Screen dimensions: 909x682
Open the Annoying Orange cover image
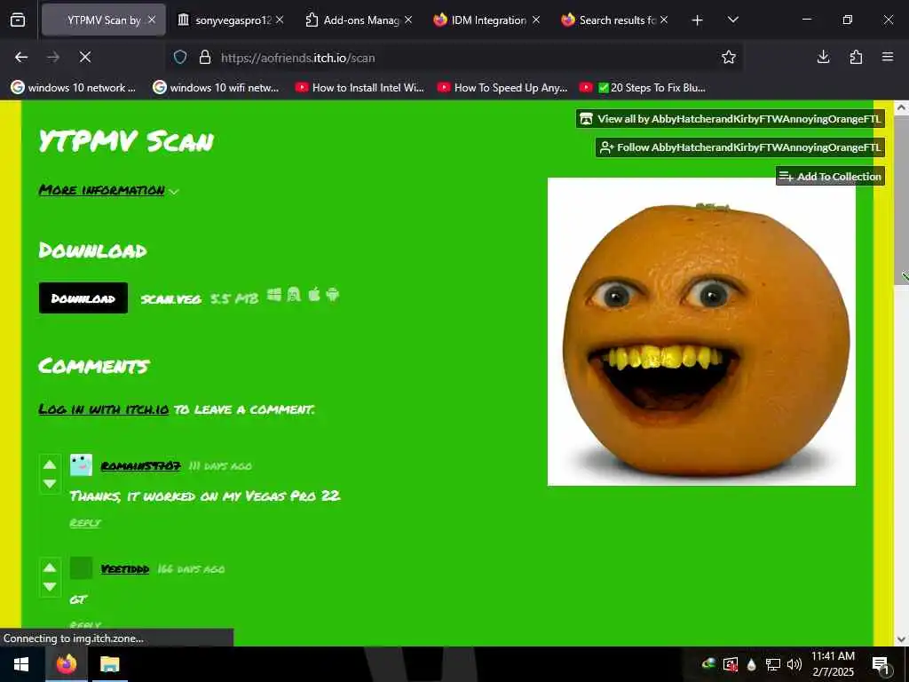coord(701,332)
